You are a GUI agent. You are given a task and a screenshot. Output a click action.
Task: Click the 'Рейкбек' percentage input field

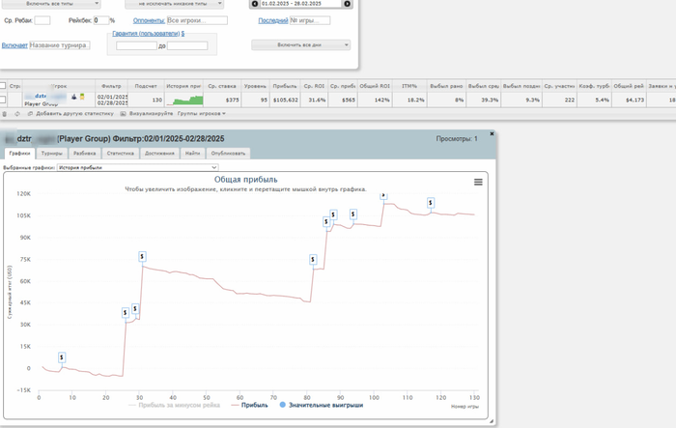point(101,20)
